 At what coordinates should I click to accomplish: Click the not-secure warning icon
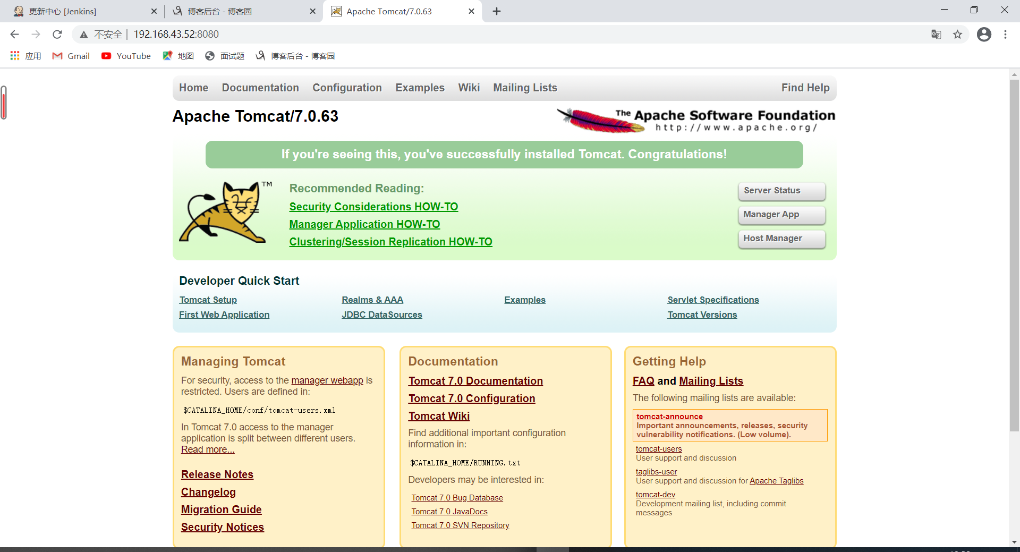(x=84, y=35)
